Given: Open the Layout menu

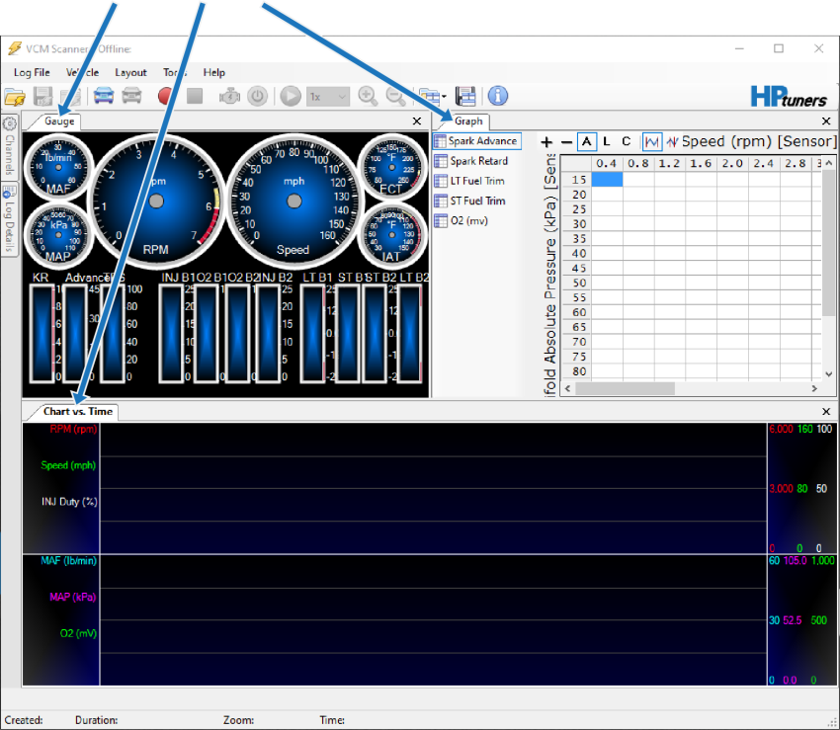Looking at the screenshot, I should coord(130,72).
